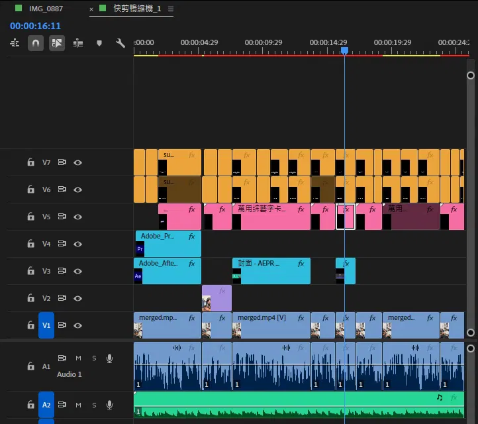478x424 pixels.
Task: Lock audio track A1
Action: [x=31, y=366]
